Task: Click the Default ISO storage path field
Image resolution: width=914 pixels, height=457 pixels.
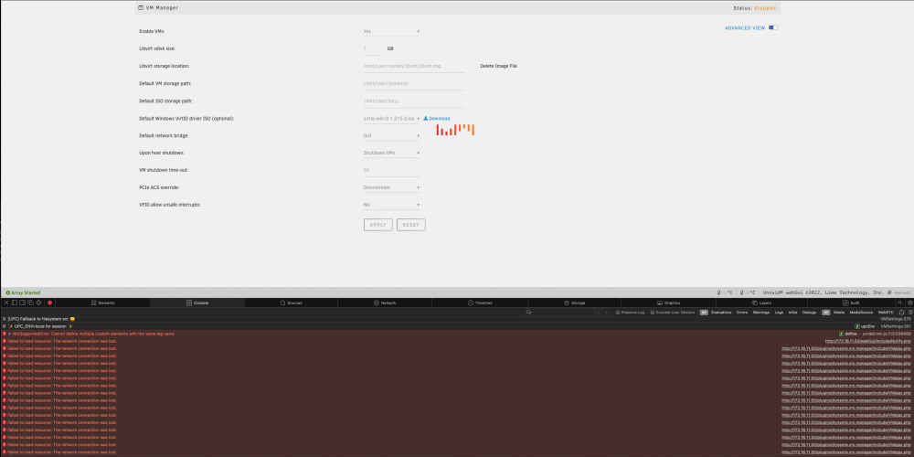Action: point(413,101)
